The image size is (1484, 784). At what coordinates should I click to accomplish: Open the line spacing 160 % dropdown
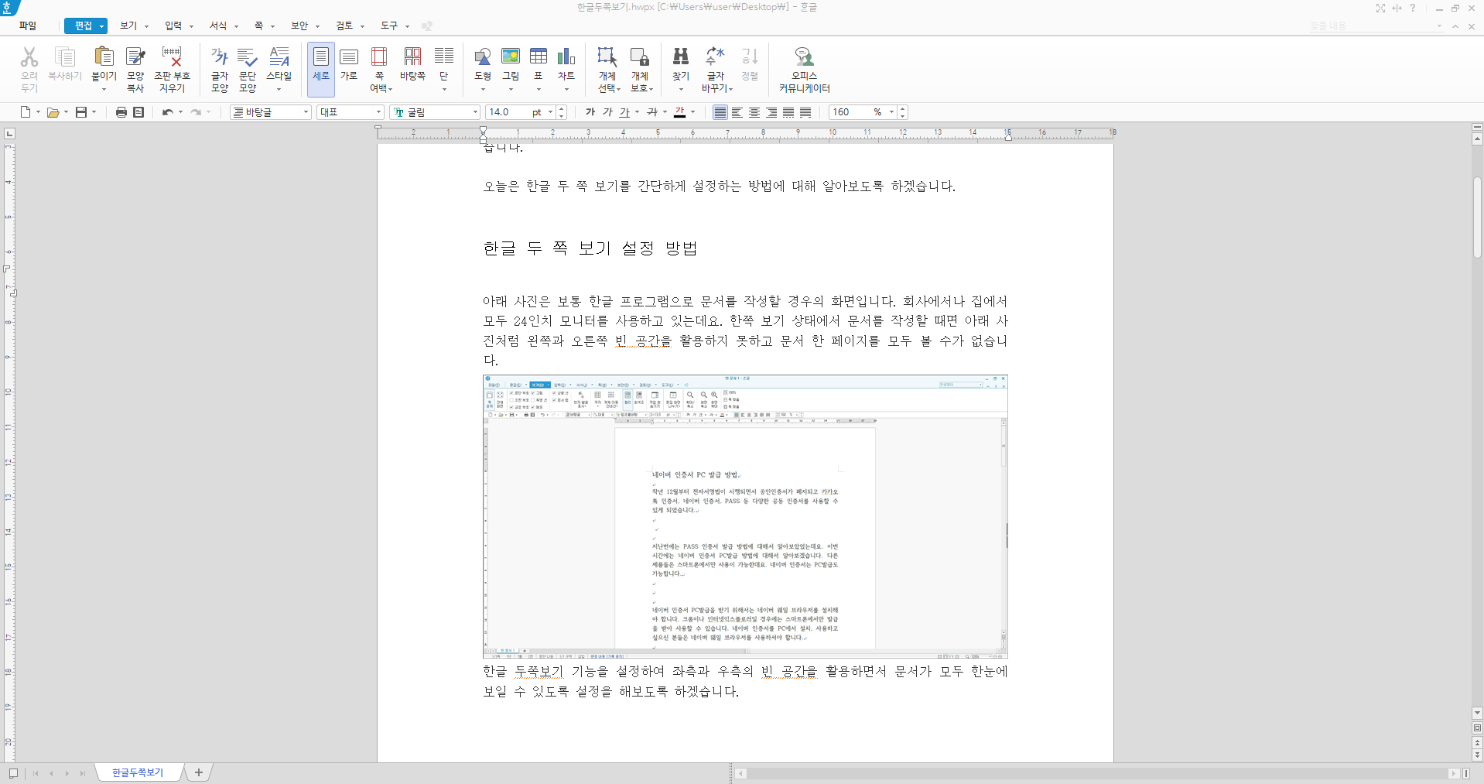pyautogui.click(x=891, y=112)
